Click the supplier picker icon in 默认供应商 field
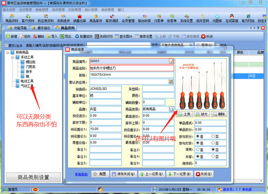268x194 pixels. (171, 82)
